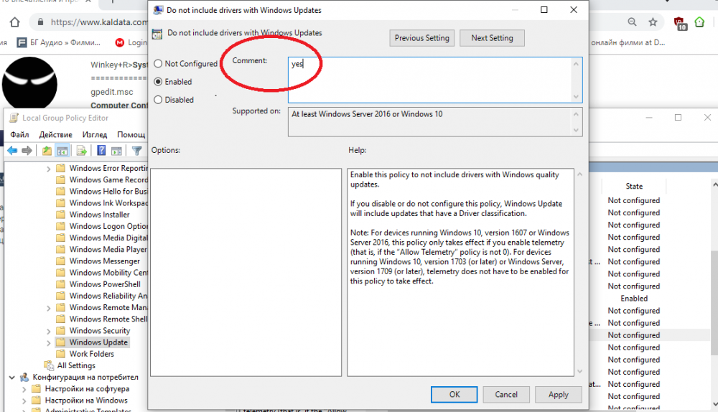Viewport: 718px width, 412px height.
Task: Open the БГ Аудио bookmark
Action: [59, 42]
